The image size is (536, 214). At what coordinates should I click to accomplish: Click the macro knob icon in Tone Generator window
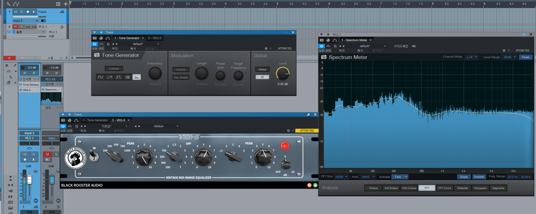[101, 38]
